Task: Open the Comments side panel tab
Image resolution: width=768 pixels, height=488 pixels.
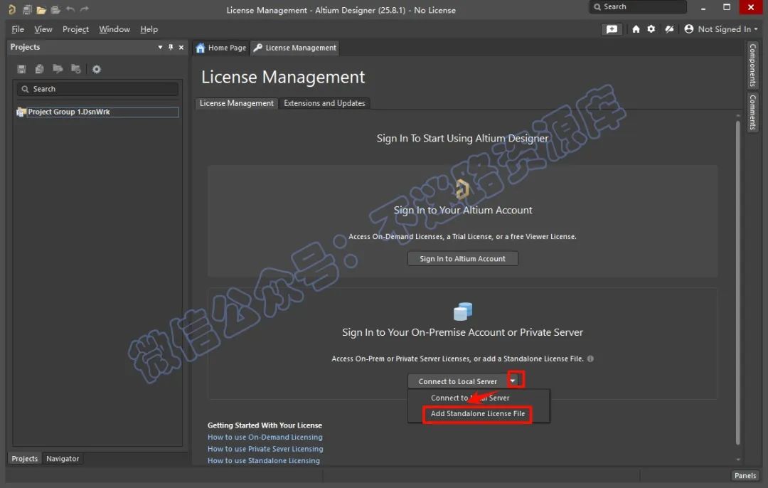Action: point(752,112)
